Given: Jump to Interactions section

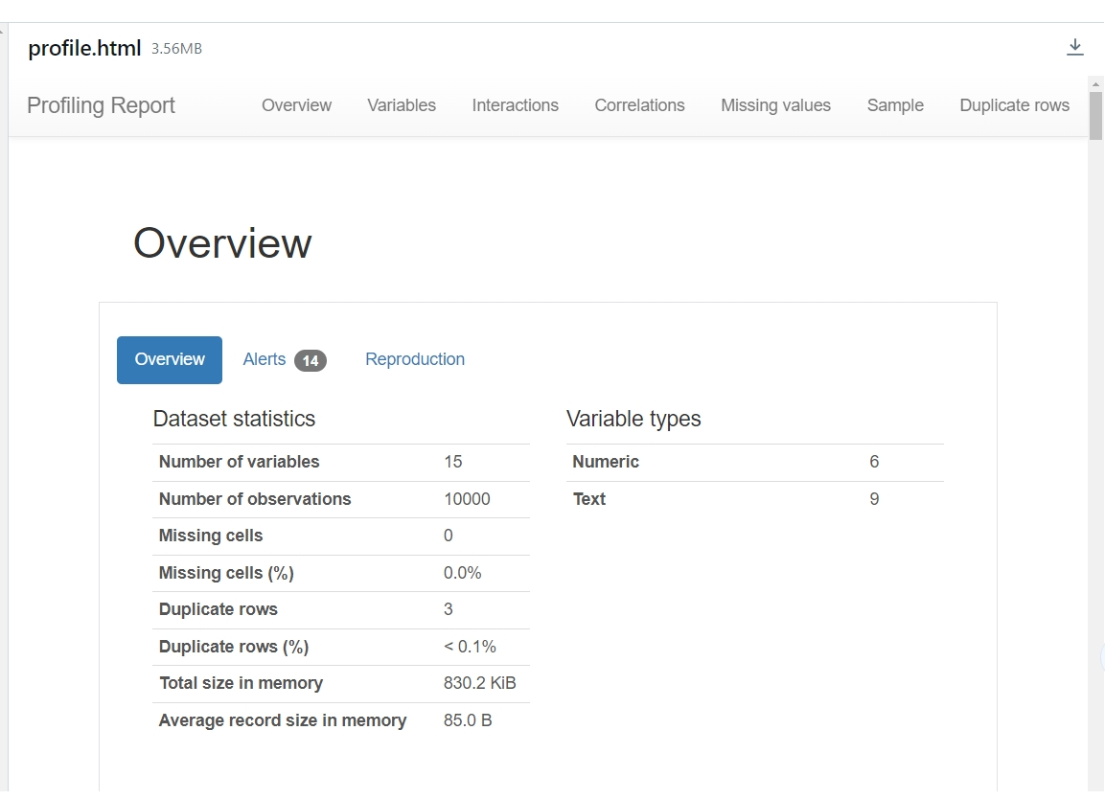Looking at the screenshot, I should [516, 105].
